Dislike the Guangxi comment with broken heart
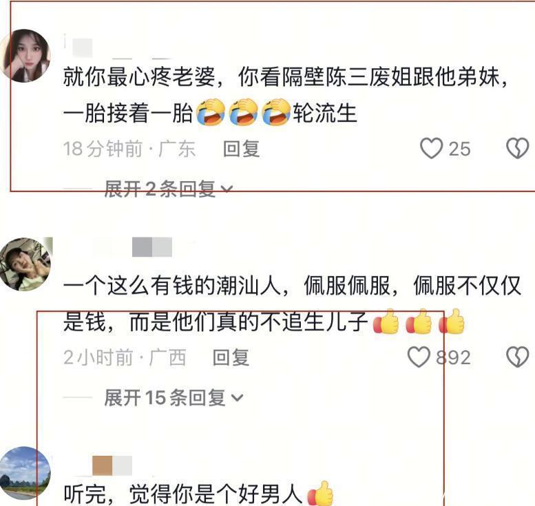The height and width of the screenshot is (506, 535). tap(517, 357)
